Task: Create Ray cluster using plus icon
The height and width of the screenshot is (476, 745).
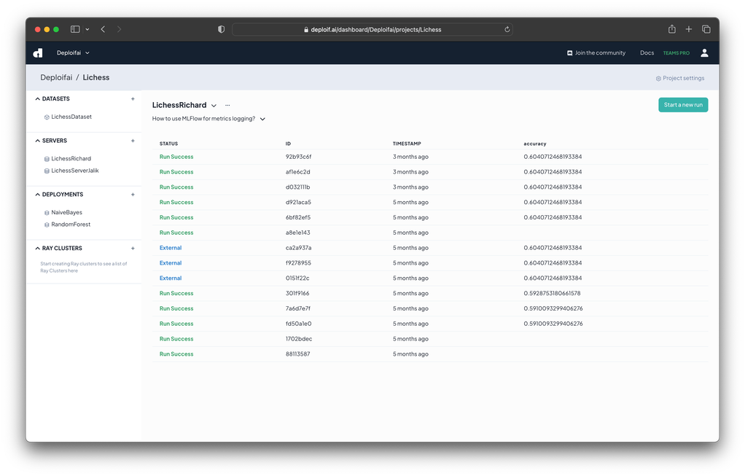Action: (133, 249)
